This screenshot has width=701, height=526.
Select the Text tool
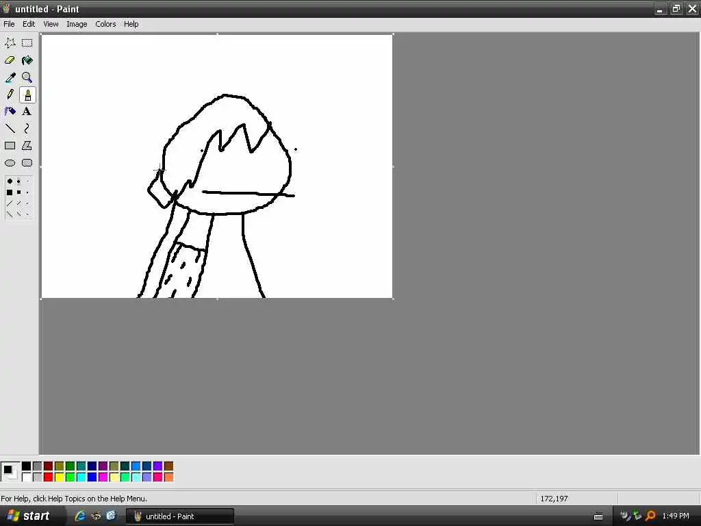pos(27,112)
